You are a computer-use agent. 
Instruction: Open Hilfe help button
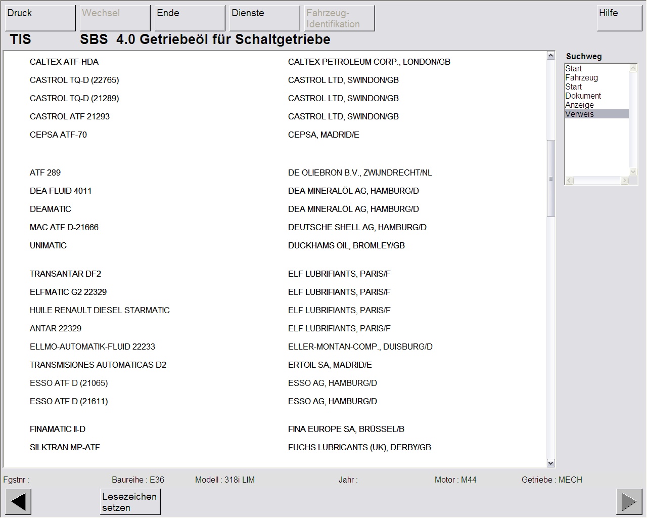pyautogui.click(x=619, y=18)
